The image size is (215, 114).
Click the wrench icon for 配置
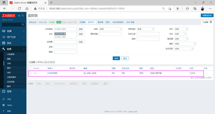click(4, 49)
